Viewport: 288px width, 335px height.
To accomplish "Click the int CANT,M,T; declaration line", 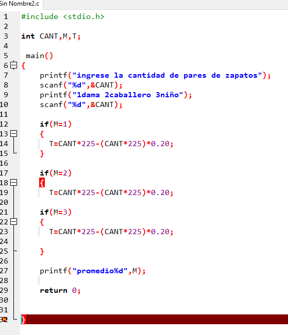I will pyautogui.click(x=51, y=37).
